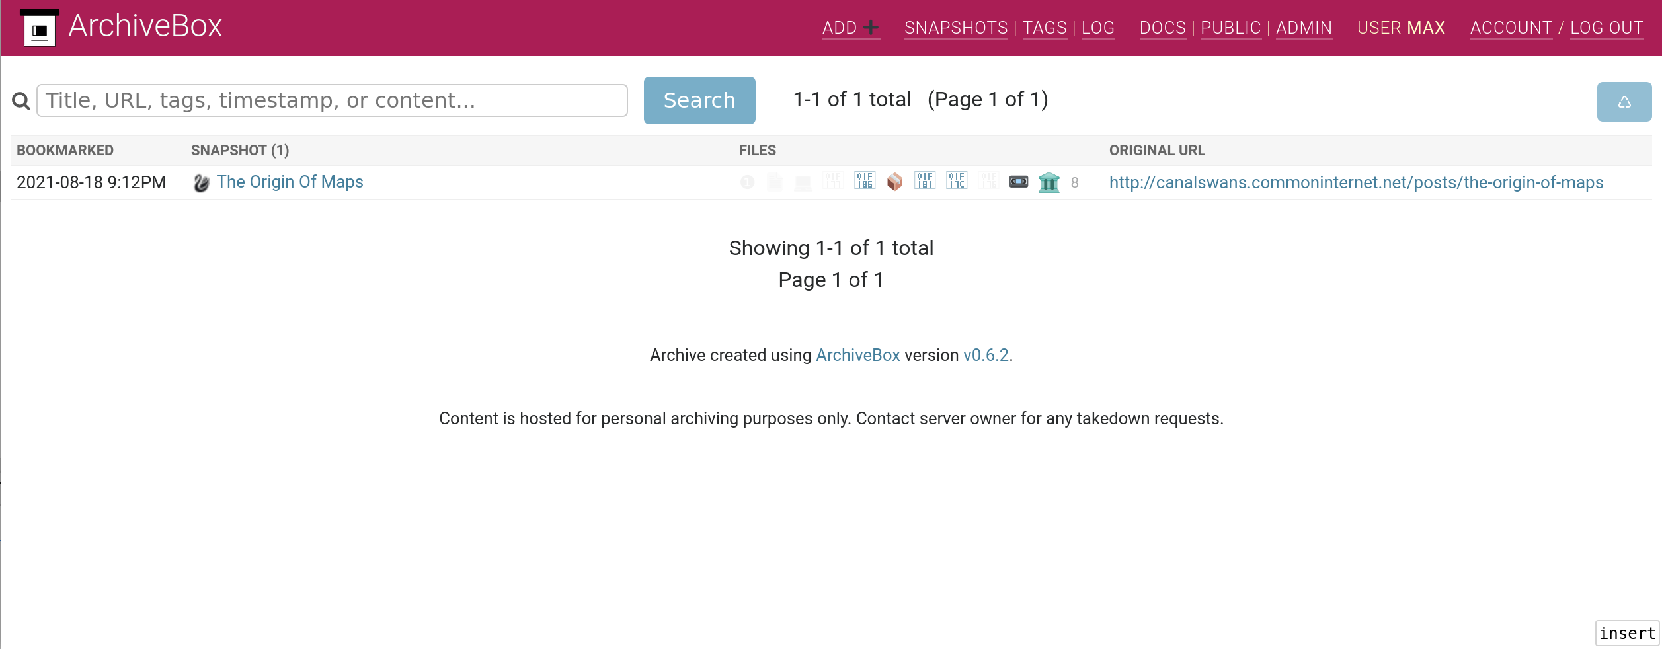Go to the TAGS page

(1045, 28)
